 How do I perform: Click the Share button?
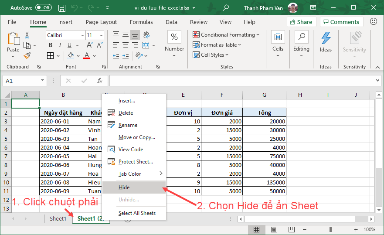point(301,22)
